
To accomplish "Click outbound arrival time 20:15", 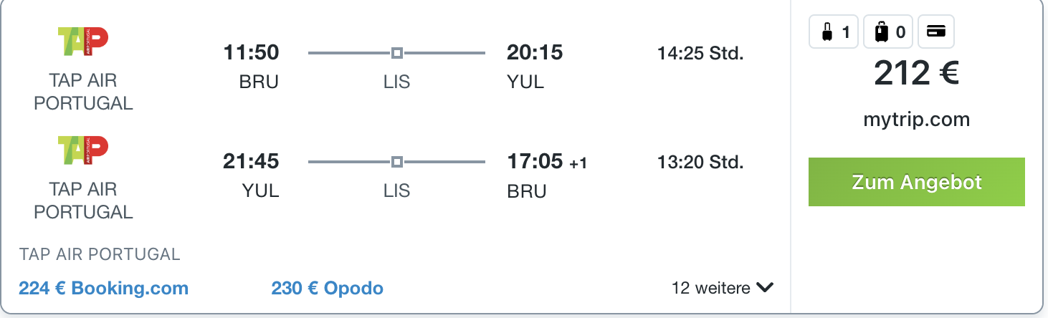I will [x=535, y=53].
